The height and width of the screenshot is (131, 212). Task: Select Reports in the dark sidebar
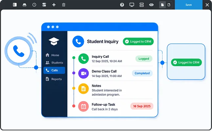[x=54, y=79]
